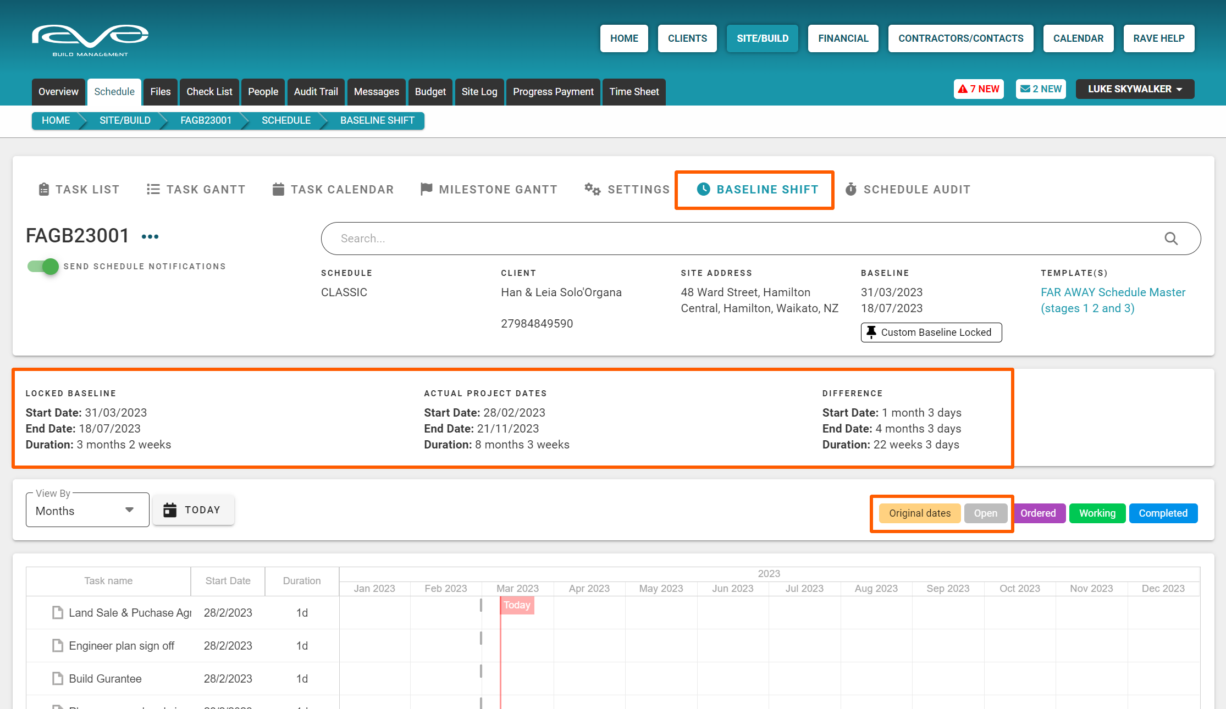Toggle the Original dates legend filter
The width and height of the screenshot is (1226, 709).
[919, 513]
